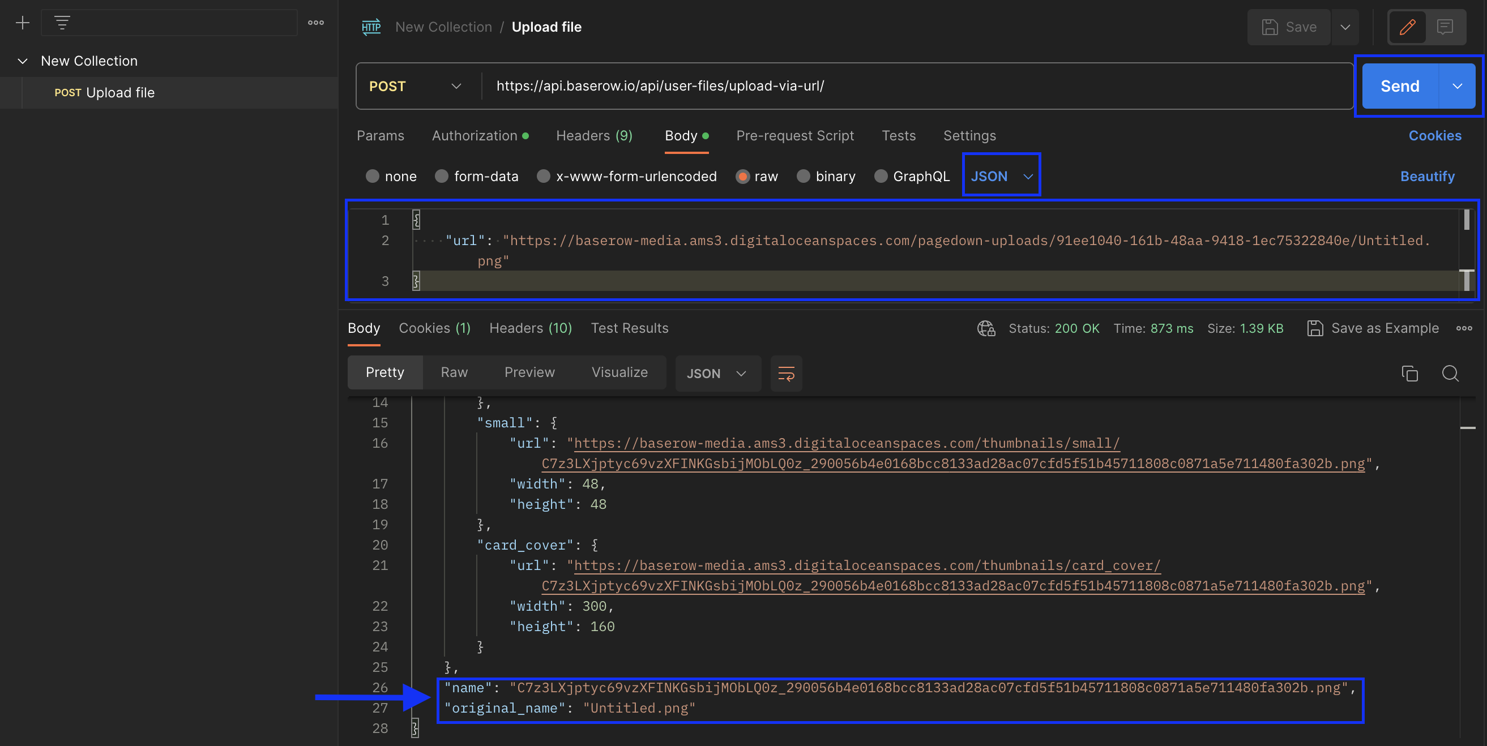Open the comments icon at top right

pos(1445,27)
